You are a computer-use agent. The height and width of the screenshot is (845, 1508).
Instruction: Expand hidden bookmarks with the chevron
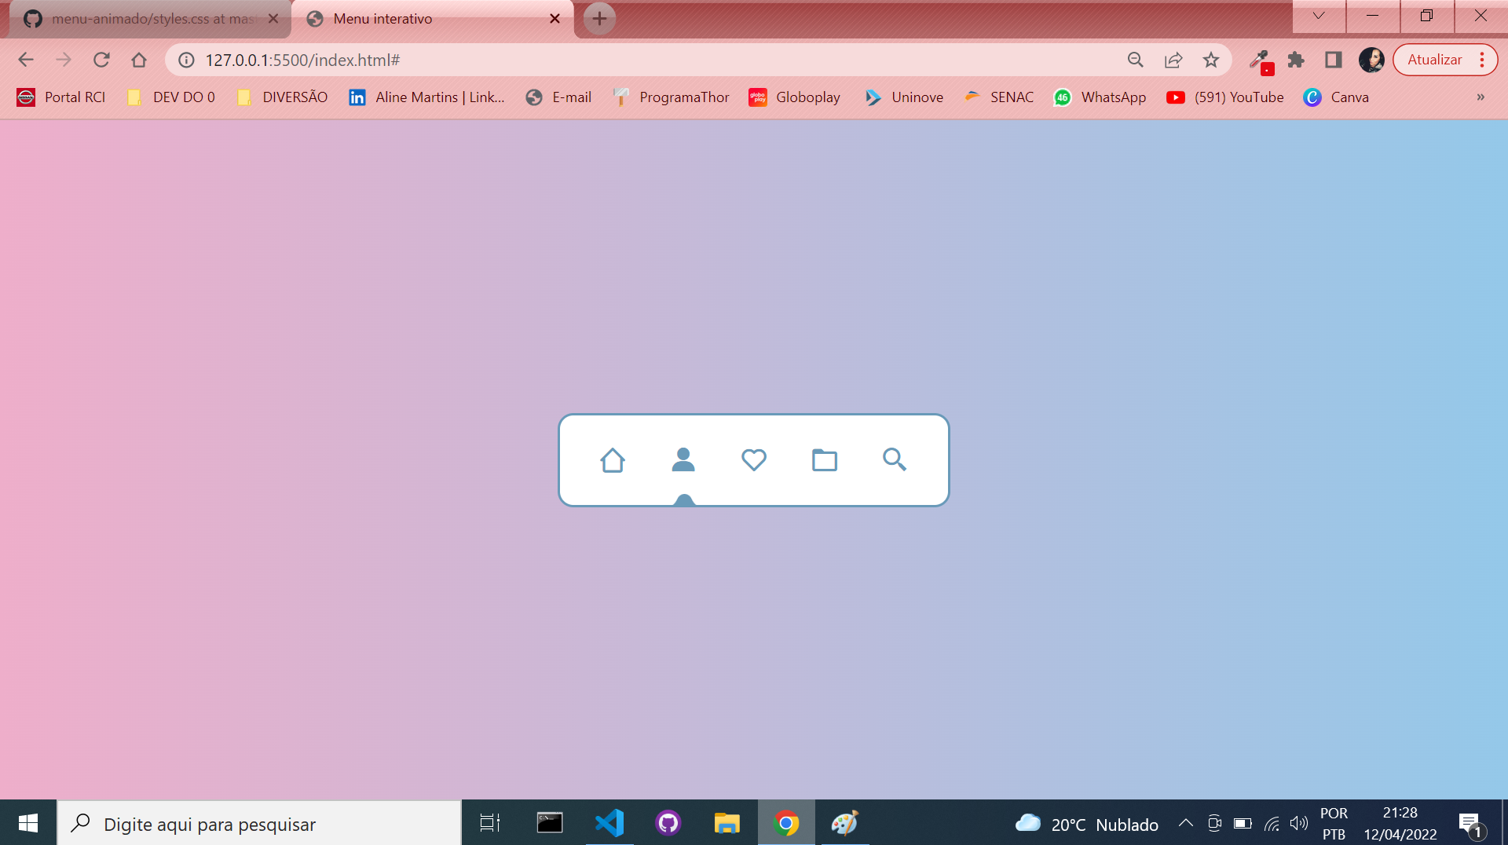(1481, 97)
